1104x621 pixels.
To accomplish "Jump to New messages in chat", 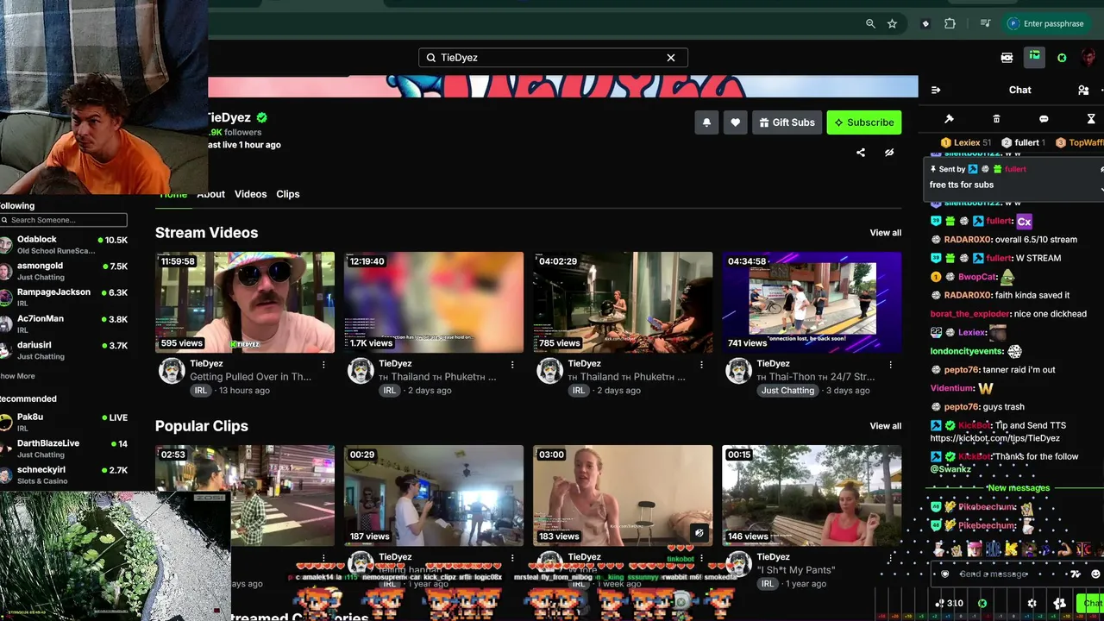I will [1018, 488].
